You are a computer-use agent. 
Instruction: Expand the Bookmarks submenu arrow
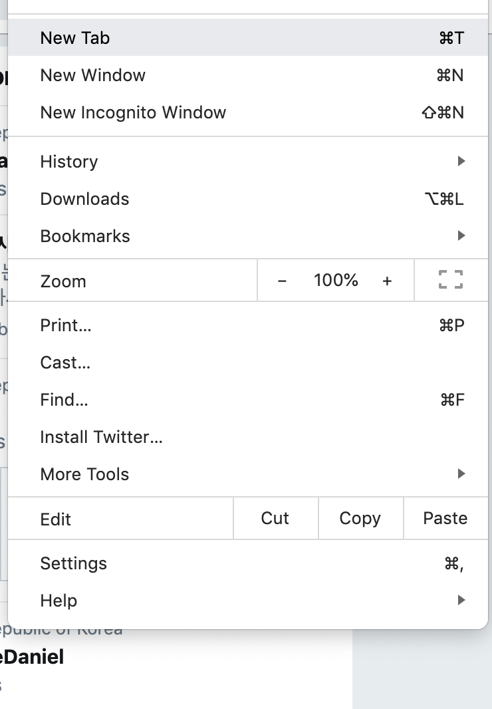pyautogui.click(x=461, y=235)
